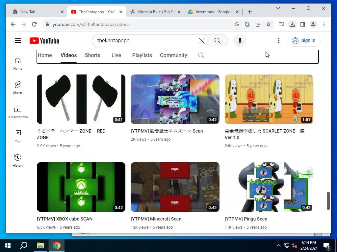The width and height of the screenshot is (337, 252).
Task: Open the channel Community tab
Action: pos(173,55)
